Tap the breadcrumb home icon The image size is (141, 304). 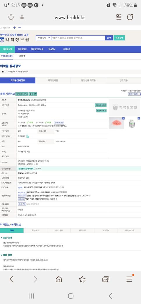pos(3,72)
